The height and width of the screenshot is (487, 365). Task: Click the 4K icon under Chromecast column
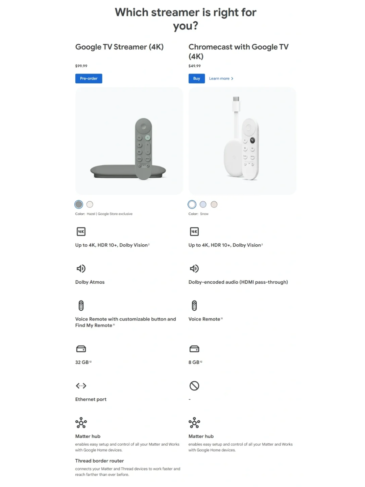click(x=194, y=231)
